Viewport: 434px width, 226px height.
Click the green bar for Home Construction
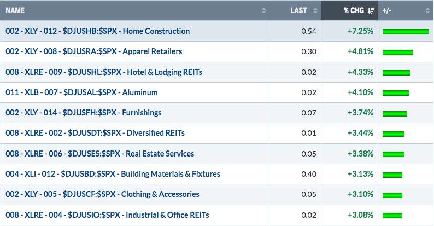(406, 32)
